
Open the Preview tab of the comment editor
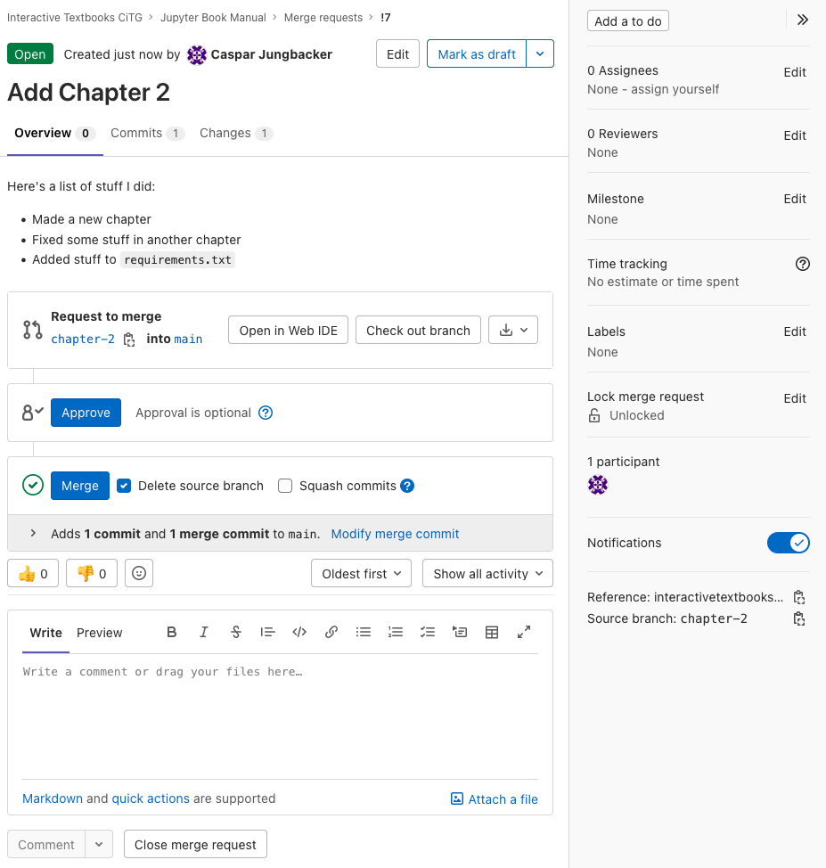[99, 632]
